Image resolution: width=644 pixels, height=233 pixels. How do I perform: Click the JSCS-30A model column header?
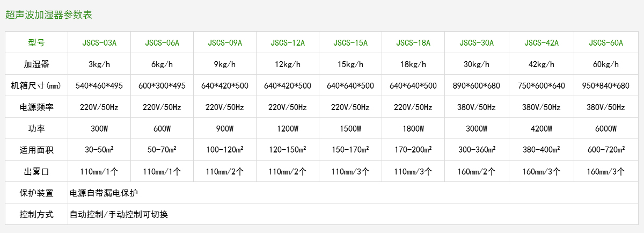(x=477, y=43)
